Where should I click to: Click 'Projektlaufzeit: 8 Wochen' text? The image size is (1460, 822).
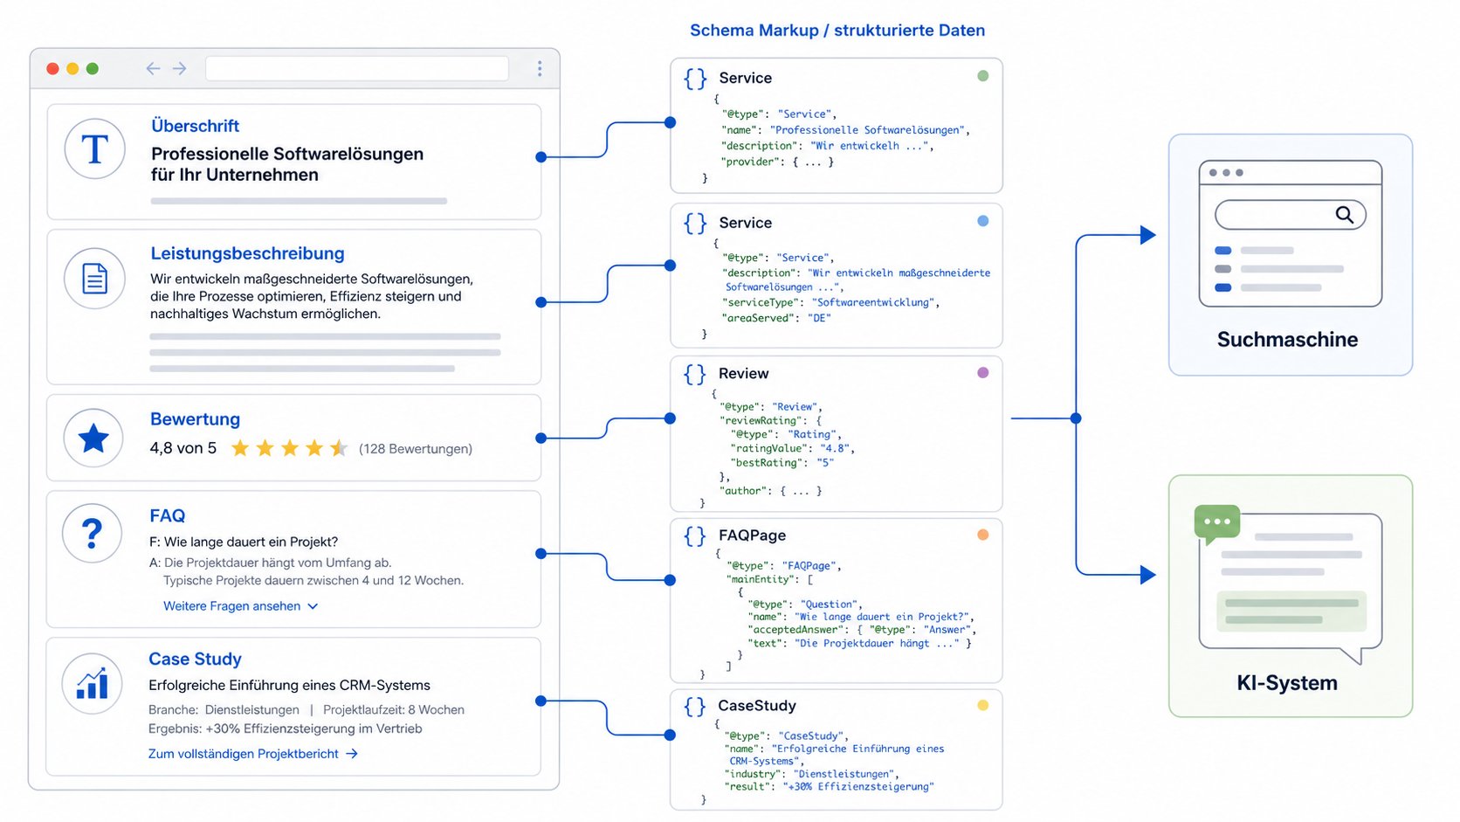(x=394, y=710)
